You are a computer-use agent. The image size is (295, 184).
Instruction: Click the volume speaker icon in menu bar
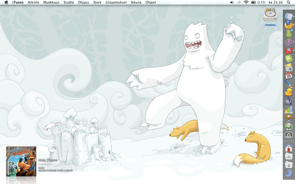tap(232, 2)
